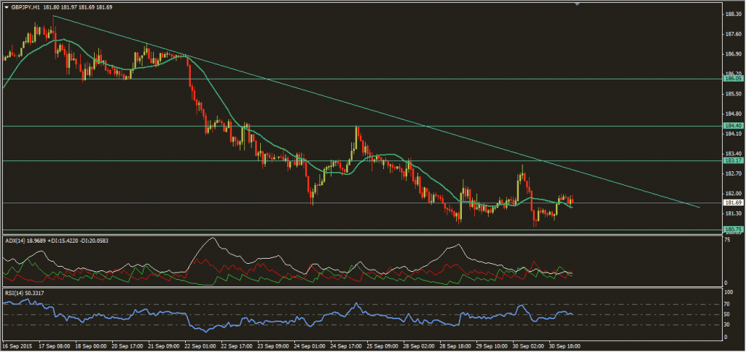Click the 24 Sep 17:00 time label
This screenshot has width=746, height=352.
coord(345,346)
